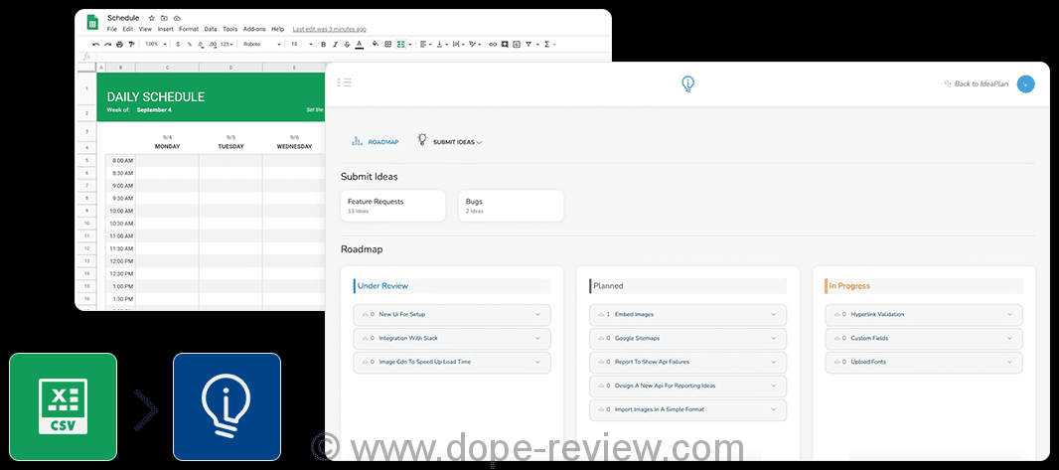Open the zoom 100% dropdown
The width and height of the screenshot is (1059, 470).
[154, 45]
